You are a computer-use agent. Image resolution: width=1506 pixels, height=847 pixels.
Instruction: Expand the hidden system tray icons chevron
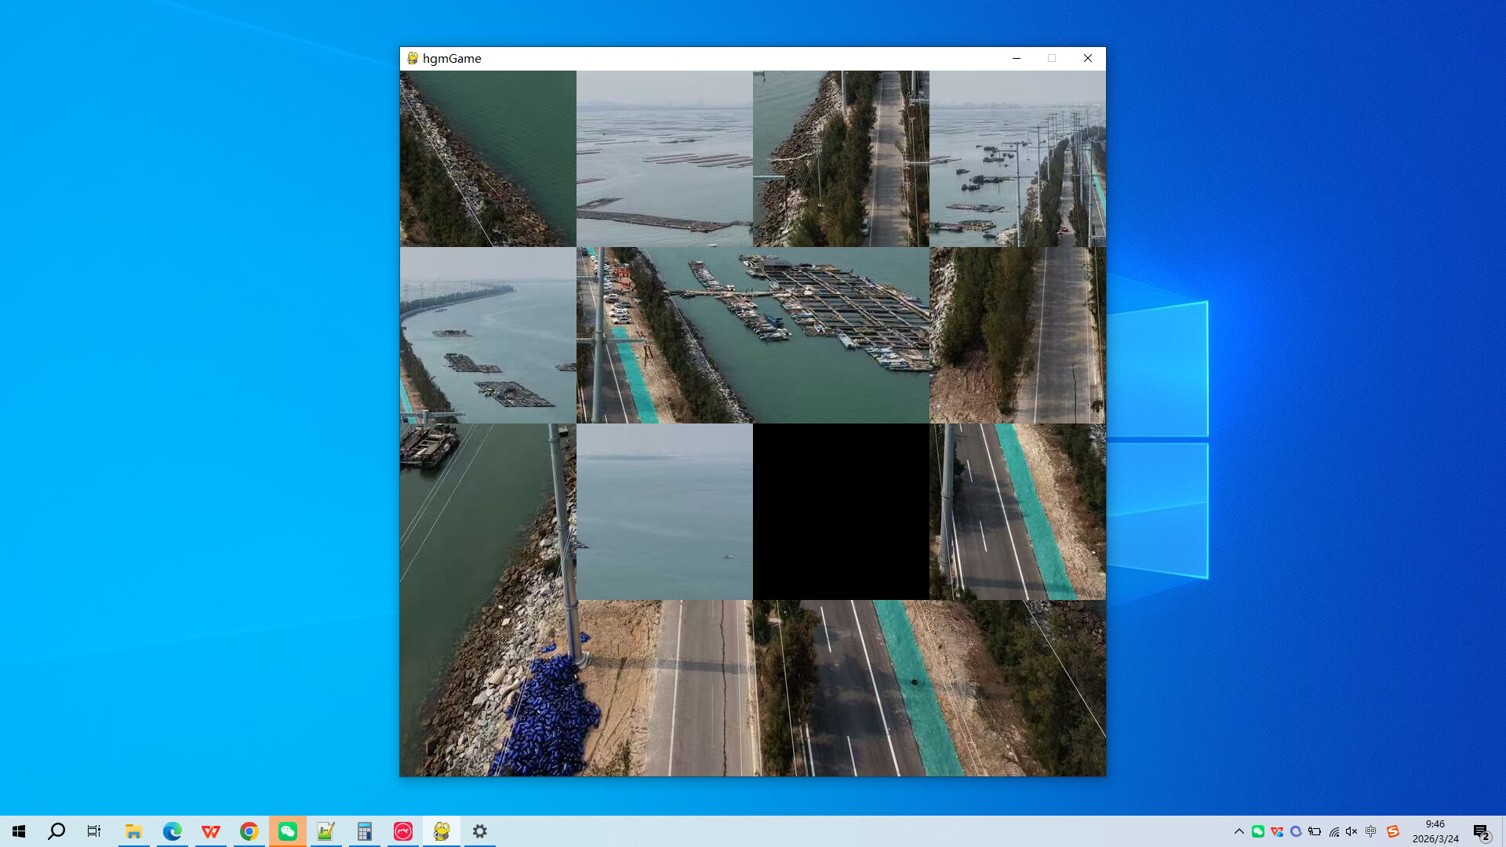[1239, 831]
